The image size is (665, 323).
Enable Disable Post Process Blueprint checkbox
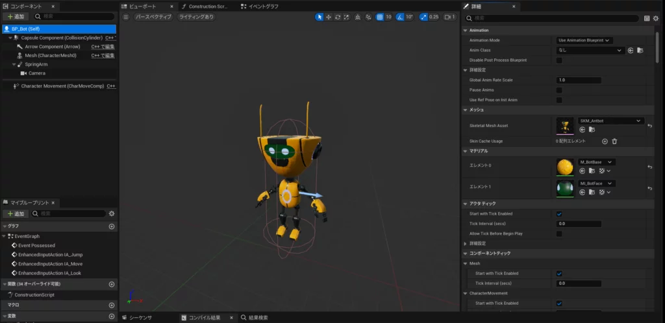(x=559, y=60)
